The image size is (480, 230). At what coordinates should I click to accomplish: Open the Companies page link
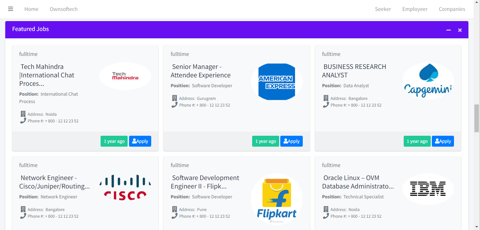(452, 9)
